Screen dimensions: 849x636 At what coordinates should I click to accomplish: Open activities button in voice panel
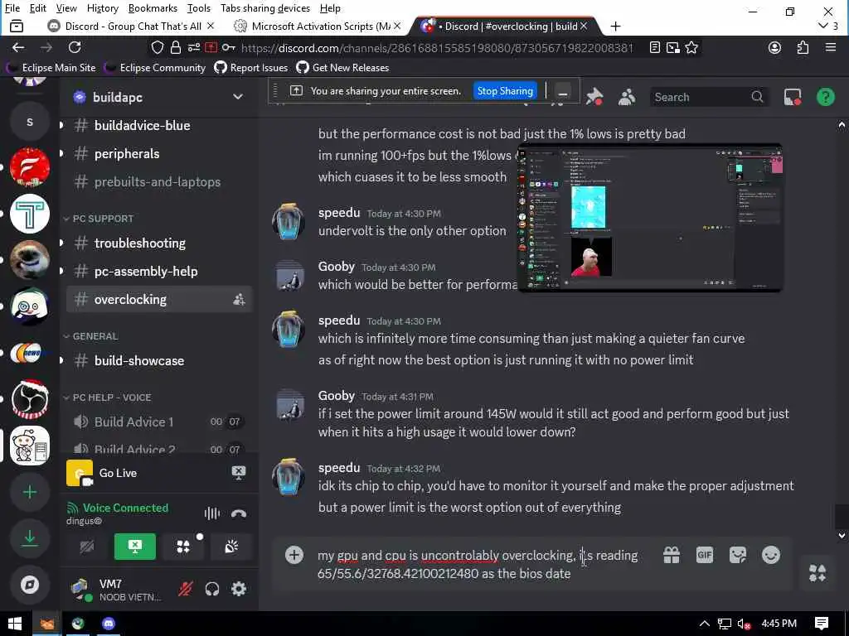[x=183, y=547]
